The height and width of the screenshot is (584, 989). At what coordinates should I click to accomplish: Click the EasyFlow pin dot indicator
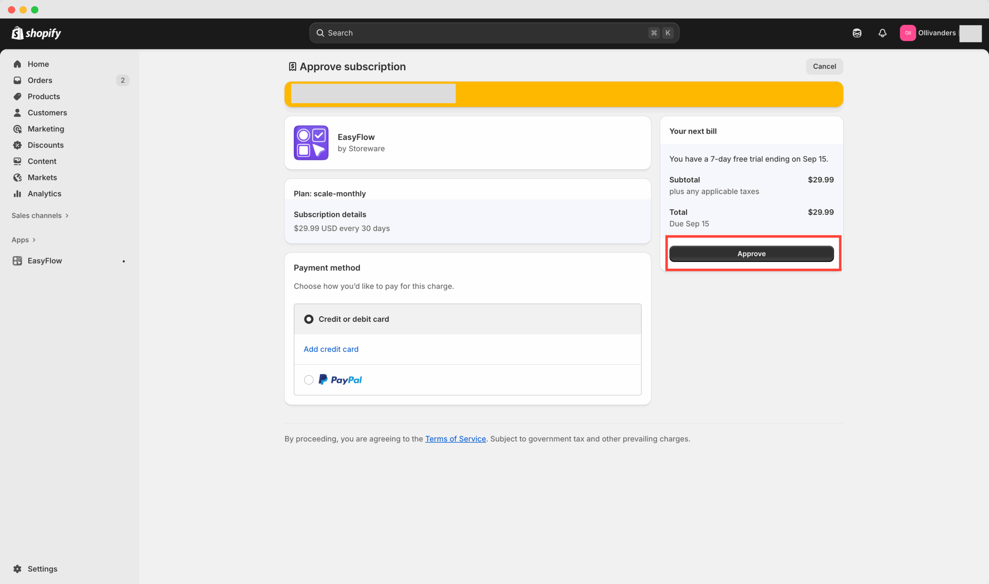(124, 261)
